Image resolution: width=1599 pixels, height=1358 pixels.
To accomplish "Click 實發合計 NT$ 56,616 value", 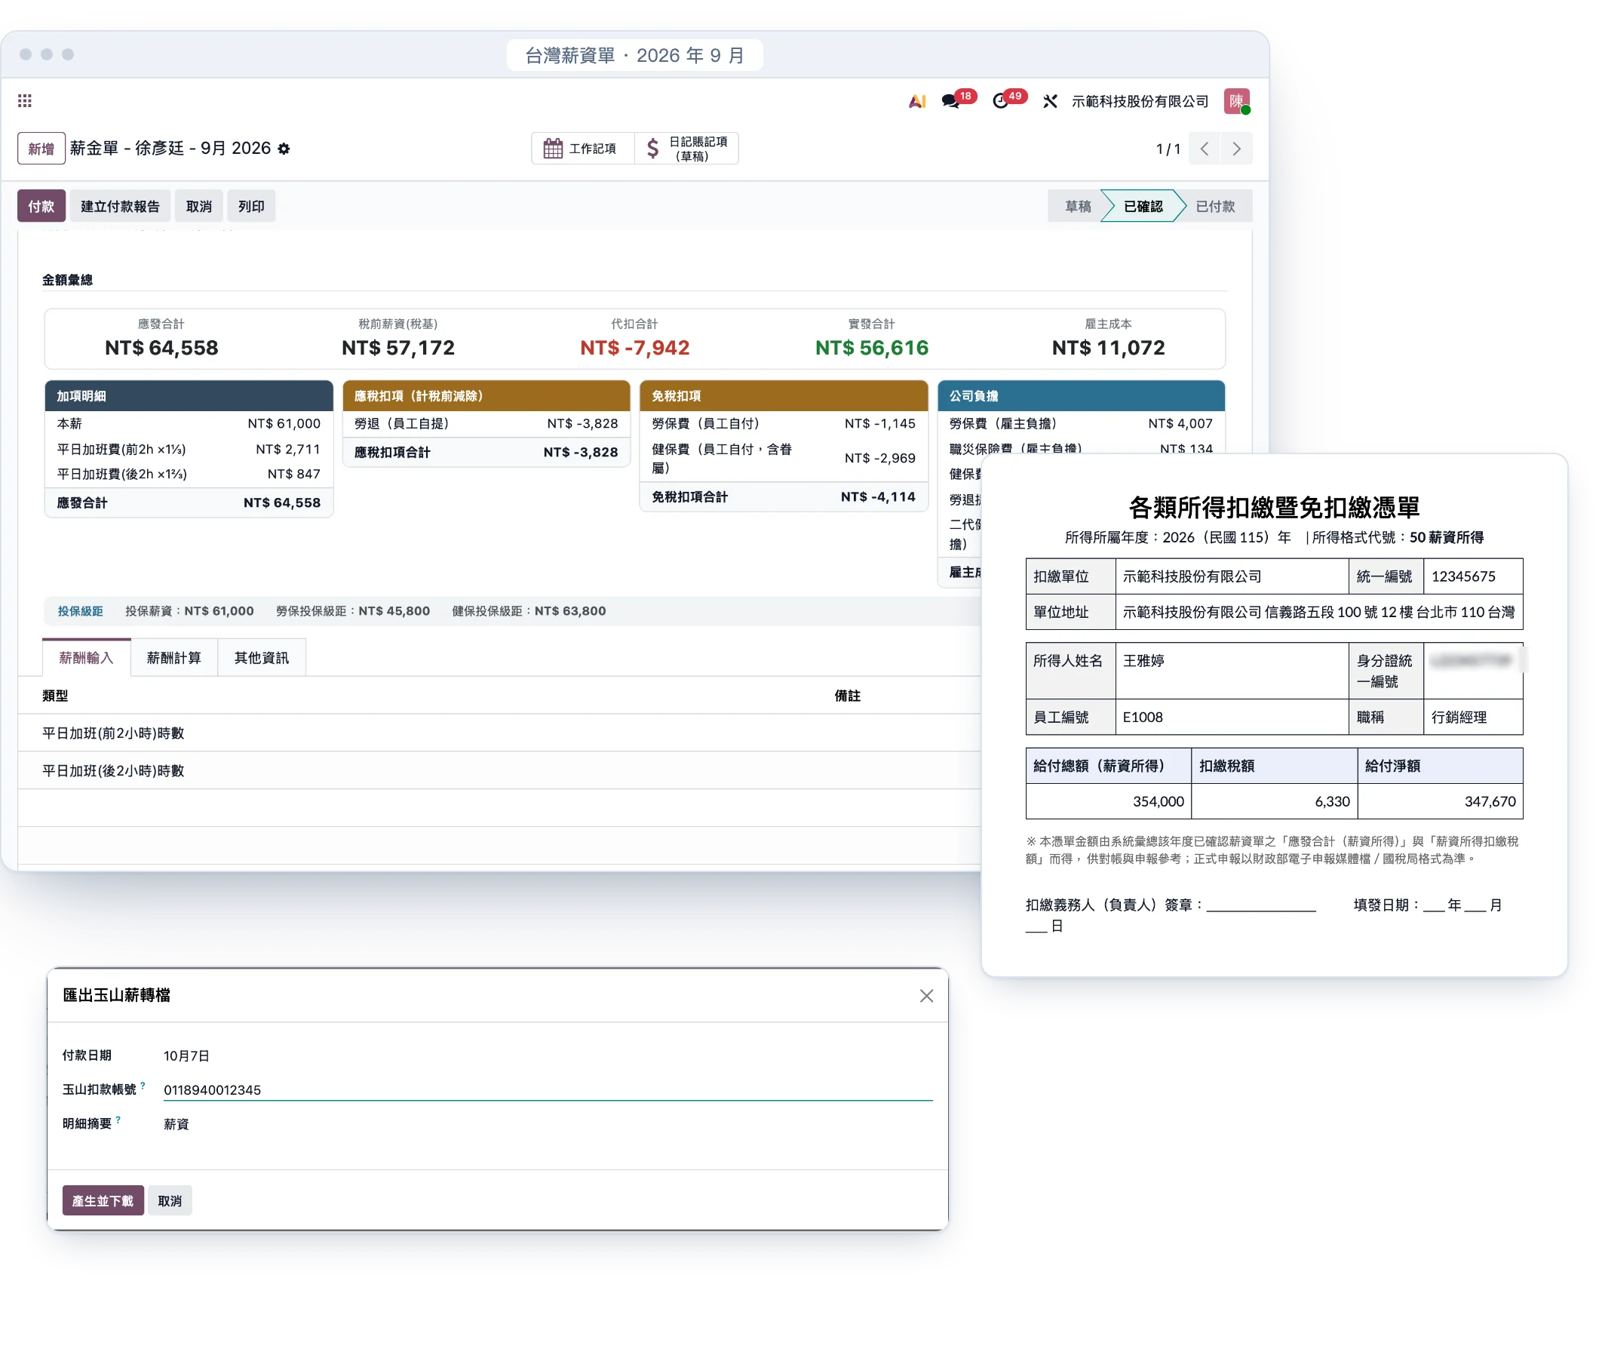I will [871, 348].
